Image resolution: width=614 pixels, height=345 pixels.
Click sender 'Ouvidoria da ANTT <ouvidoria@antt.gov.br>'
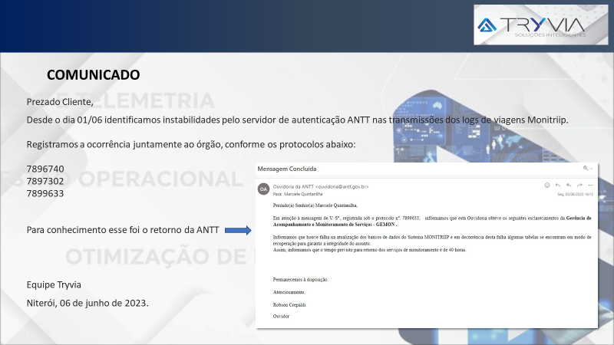coord(321,186)
